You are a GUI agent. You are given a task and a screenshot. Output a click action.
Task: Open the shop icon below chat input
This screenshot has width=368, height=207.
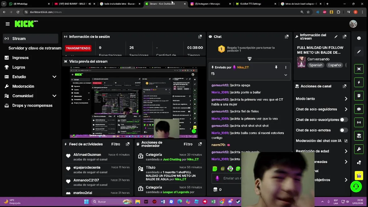[x=215, y=189]
